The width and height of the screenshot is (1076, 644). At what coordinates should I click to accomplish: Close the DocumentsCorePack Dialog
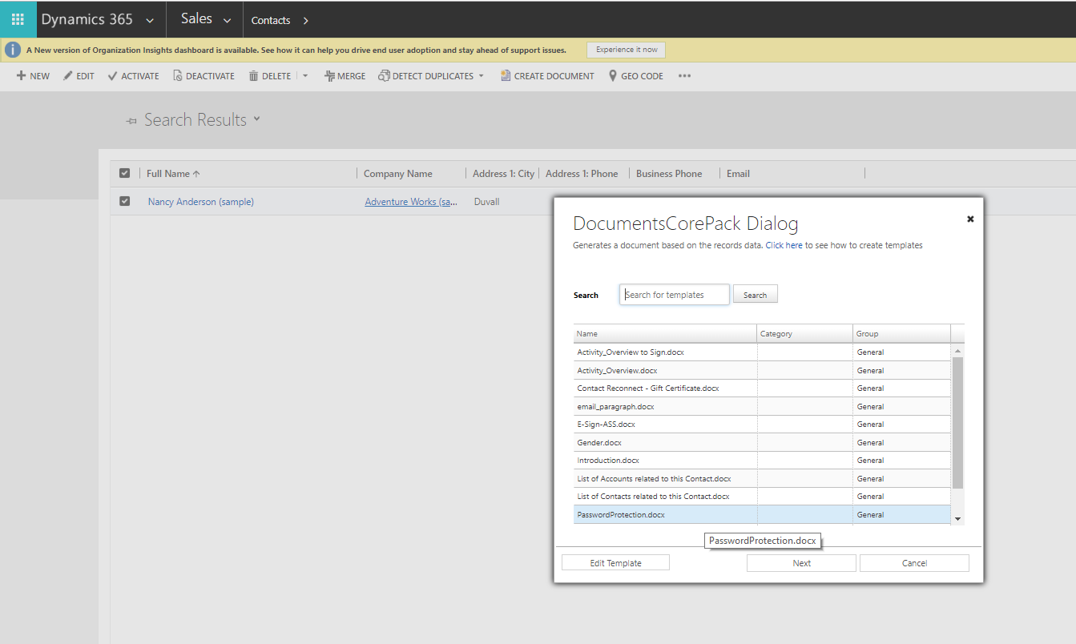(x=970, y=219)
